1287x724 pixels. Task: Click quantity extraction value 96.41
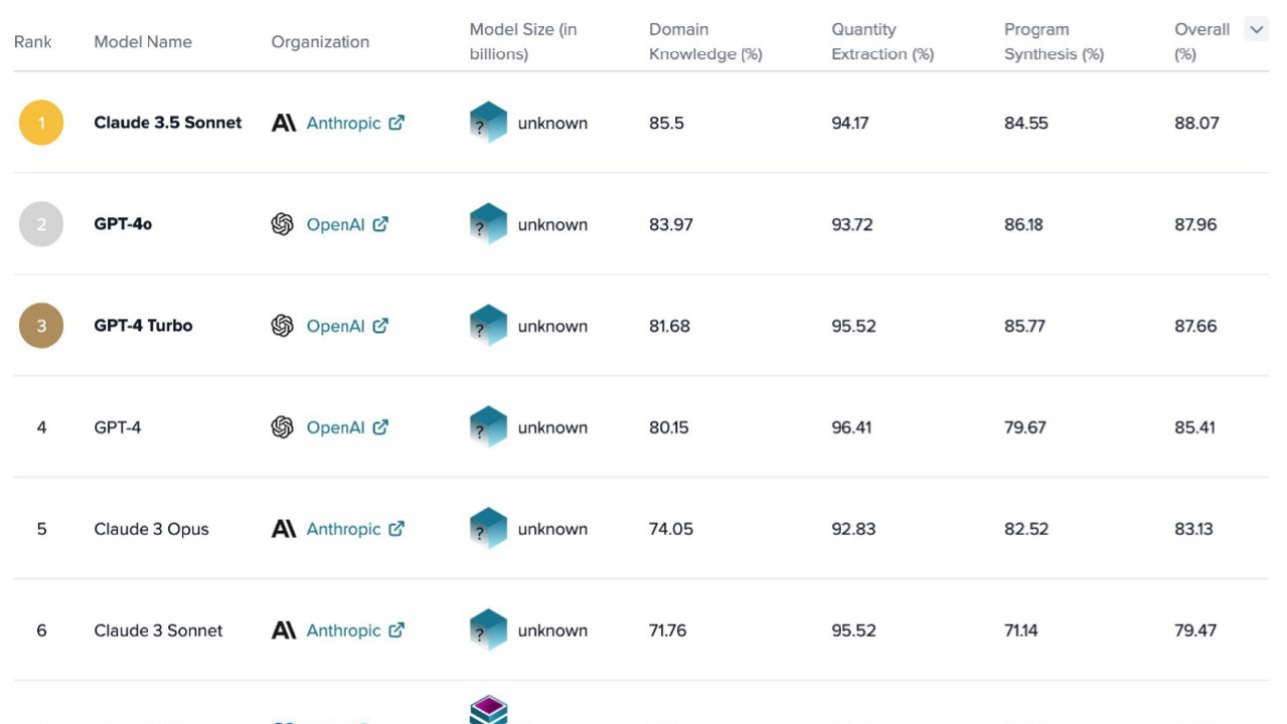click(x=851, y=428)
